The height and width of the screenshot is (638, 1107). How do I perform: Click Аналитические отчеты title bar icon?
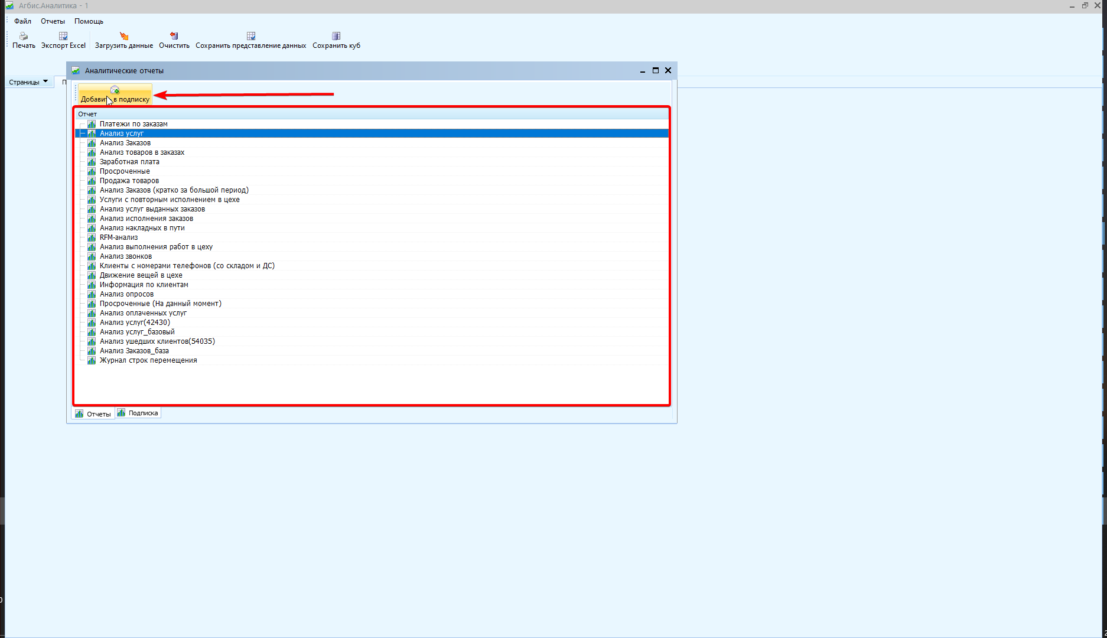pyautogui.click(x=76, y=70)
